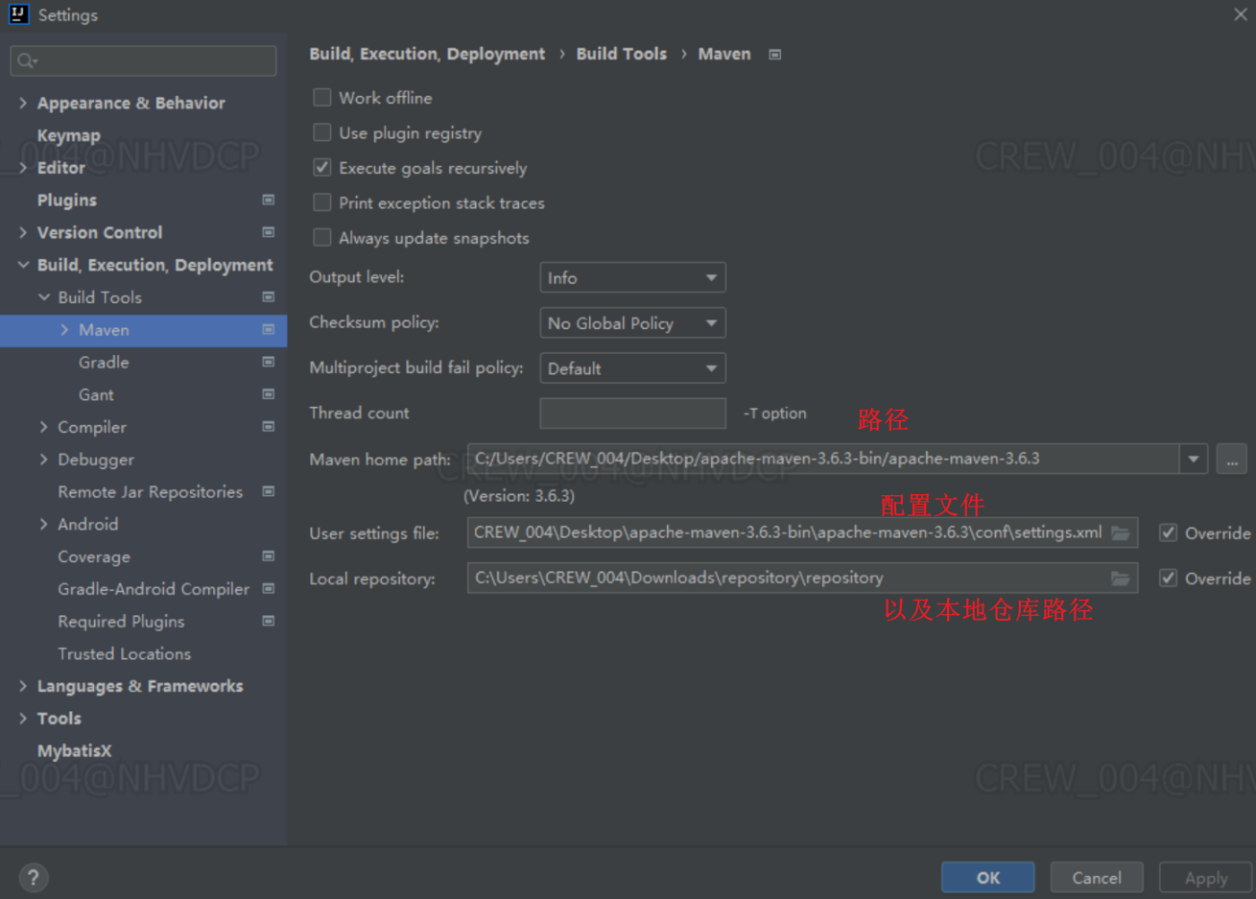
Task: Click the project-level icon on the Maven row
Action: click(x=269, y=329)
